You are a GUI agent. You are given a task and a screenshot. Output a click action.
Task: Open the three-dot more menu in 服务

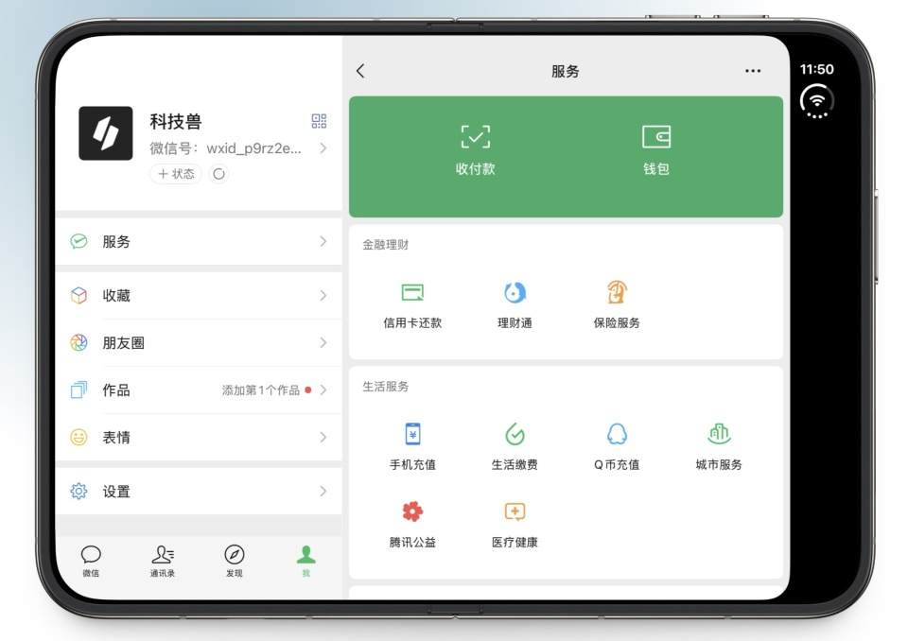pyautogui.click(x=753, y=71)
